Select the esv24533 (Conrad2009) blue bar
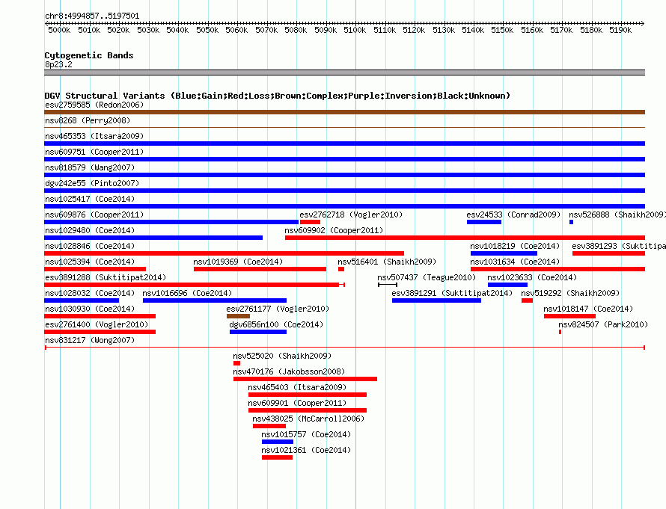Image resolution: width=666 pixels, height=509 pixels. point(483,222)
